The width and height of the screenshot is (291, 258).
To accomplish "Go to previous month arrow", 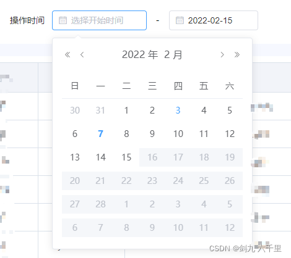I will tap(82, 55).
